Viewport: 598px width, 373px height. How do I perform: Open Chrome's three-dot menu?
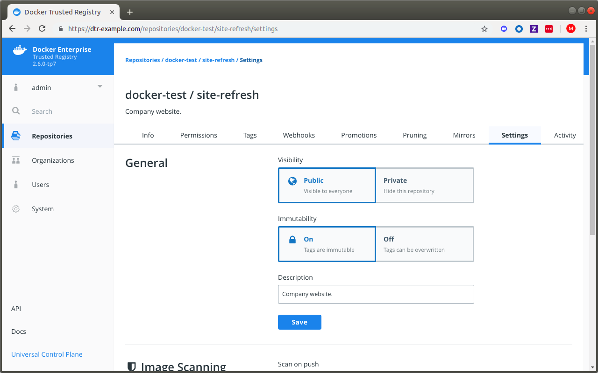click(586, 29)
